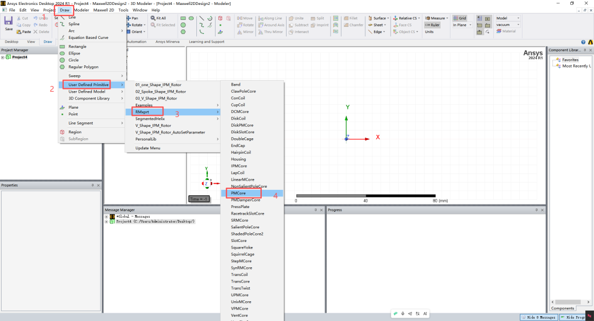This screenshot has width=594, height=321.
Task: Switch to Learning and Support tab
Action: pos(206,42)
